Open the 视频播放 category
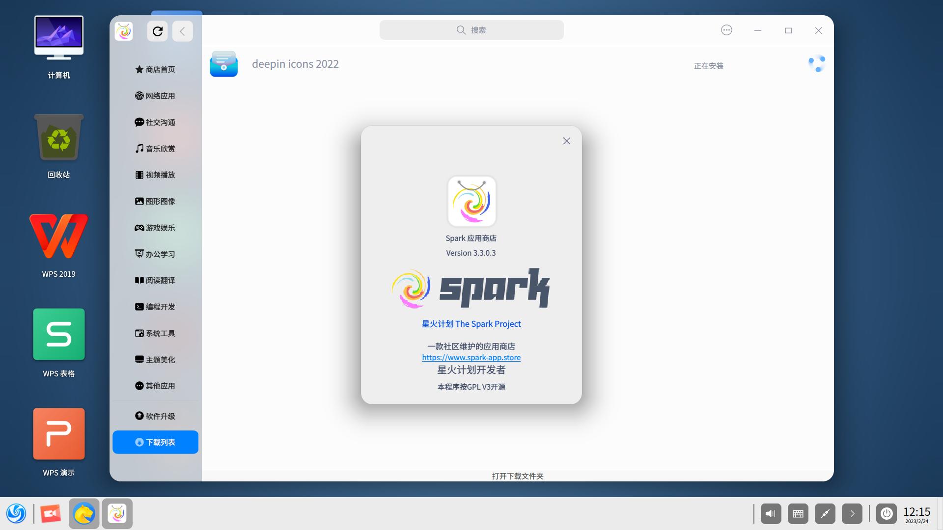The height and width of the screenshot is (530, 943). [159, 175]
